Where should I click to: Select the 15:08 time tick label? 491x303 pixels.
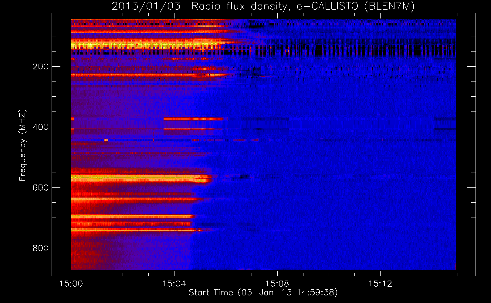[x=277, y=284]
